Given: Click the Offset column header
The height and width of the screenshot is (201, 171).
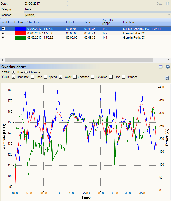Looking at the screenshot, I should pyautogui.click(x=74, y=22).
